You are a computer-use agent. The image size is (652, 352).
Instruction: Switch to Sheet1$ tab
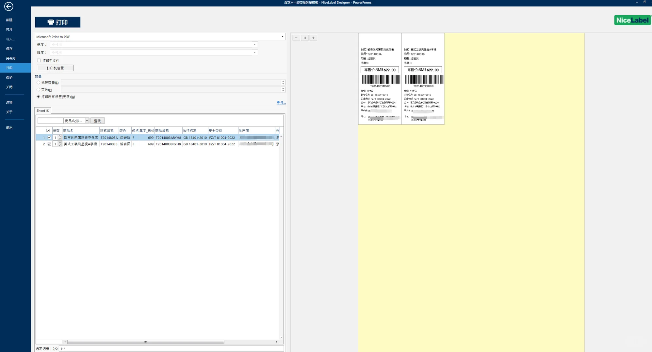point(43,111)
